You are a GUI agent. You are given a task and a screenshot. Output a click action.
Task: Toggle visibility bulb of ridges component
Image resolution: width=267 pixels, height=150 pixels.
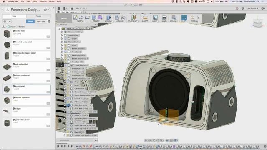pos(68,115)
